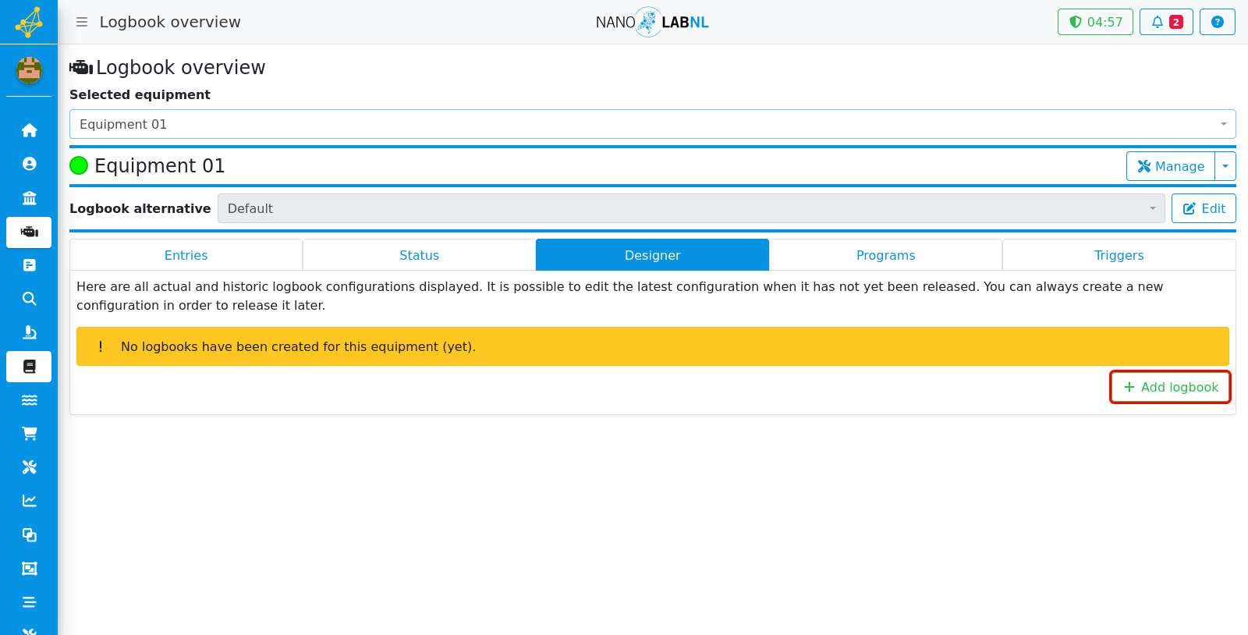Click the blue help question mark button
Viewport: 1248px width, 635px height.
[x=1217, y=22]
